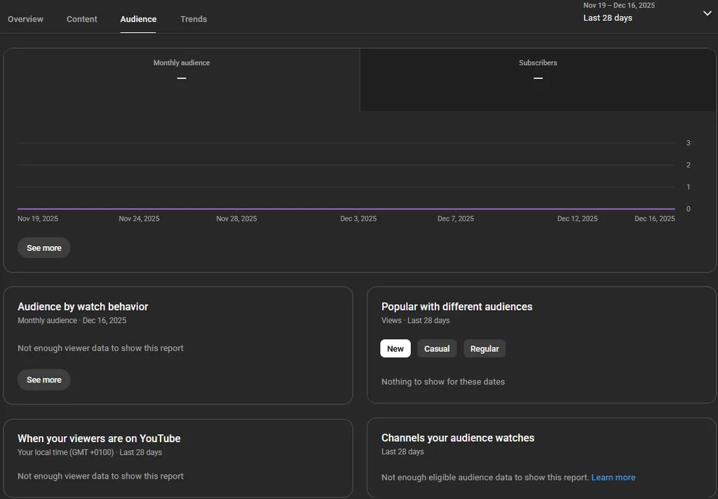Click See more under the audience chart
The width and height of the screenshot is (718, 499).
tap(44, 248)
